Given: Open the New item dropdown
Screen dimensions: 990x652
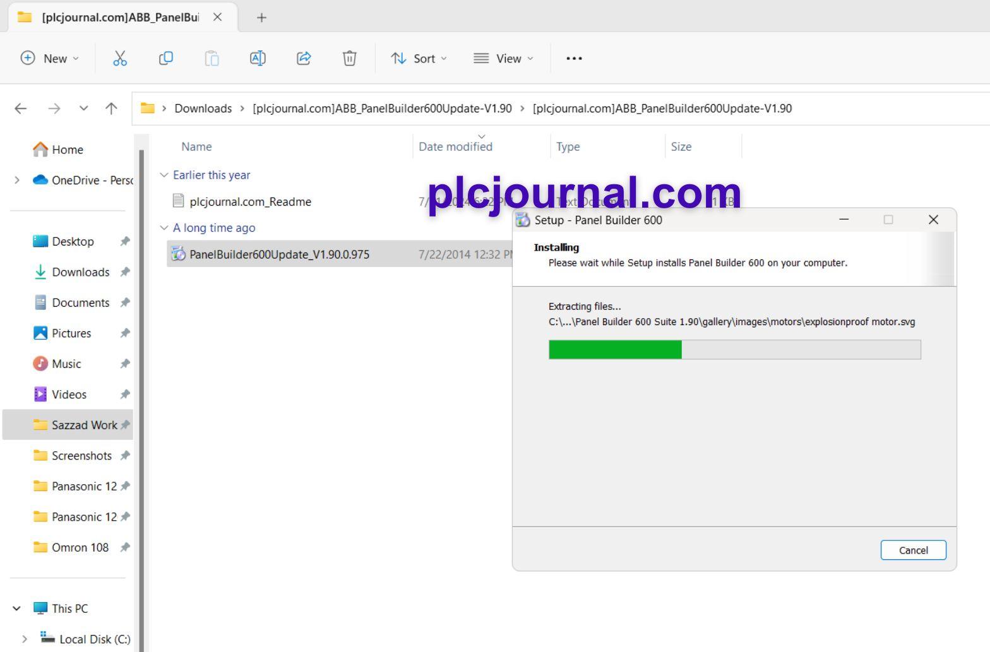Looking at the screenshot, I should [50, 58].
